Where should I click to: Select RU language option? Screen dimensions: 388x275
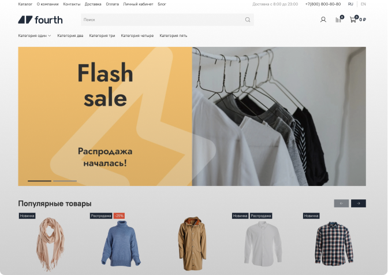click(350, 4)
